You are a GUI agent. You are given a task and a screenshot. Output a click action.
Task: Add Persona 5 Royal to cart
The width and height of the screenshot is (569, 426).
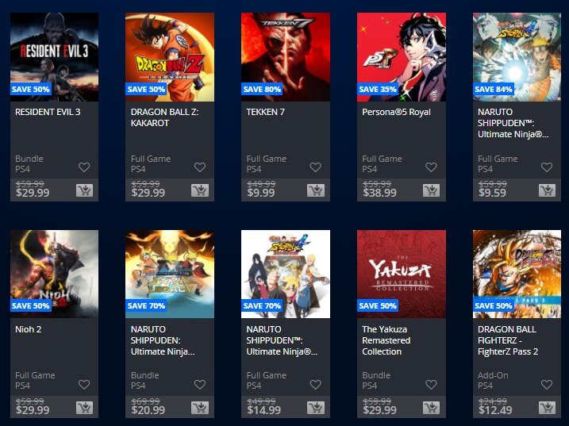click(432, 190)
